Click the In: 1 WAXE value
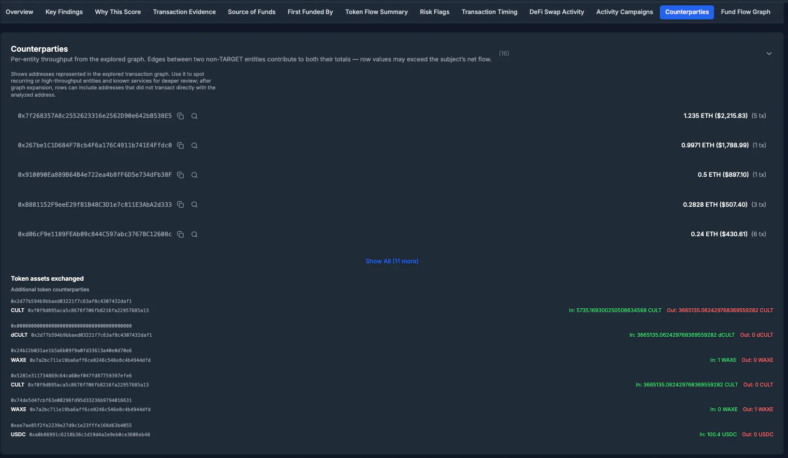The height and width of the screenshot is (458, 788). click(x=723, y=360)
